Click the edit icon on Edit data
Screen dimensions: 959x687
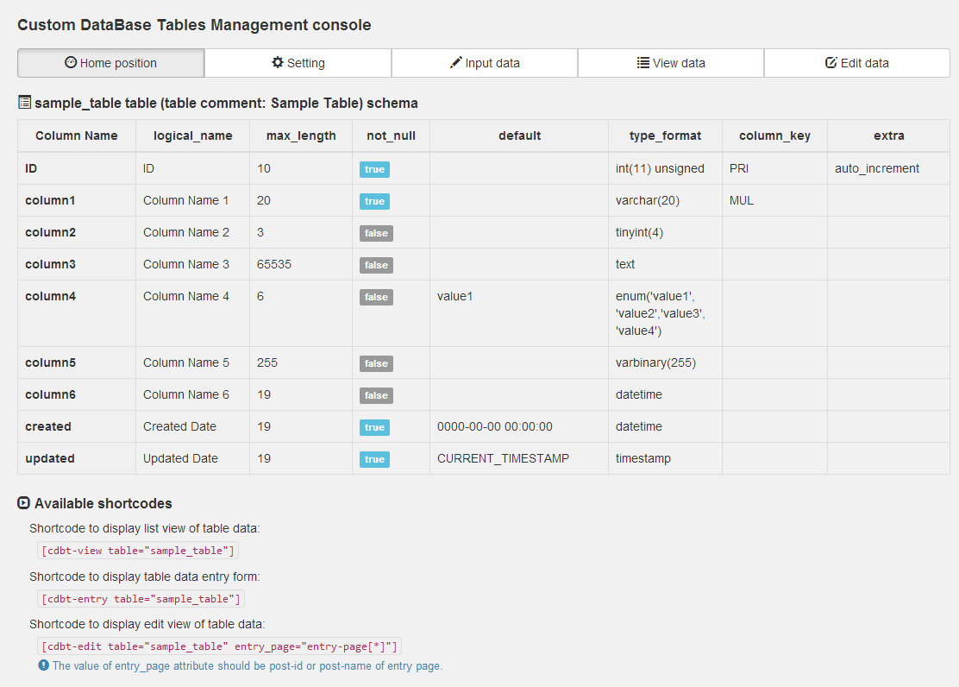pyautogui.click(x=831, y=63)
